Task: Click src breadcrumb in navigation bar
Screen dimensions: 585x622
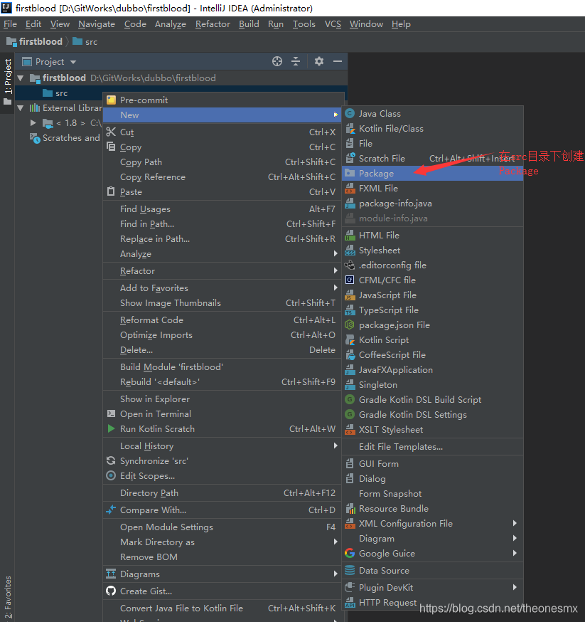Action: [x=85, y=42]
